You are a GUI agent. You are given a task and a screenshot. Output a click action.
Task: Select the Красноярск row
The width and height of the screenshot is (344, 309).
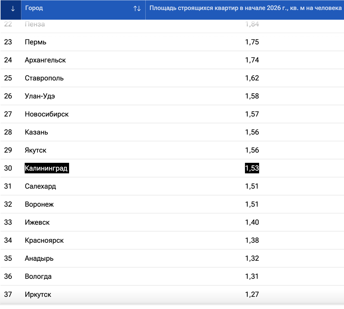click(x=44, y=240)
